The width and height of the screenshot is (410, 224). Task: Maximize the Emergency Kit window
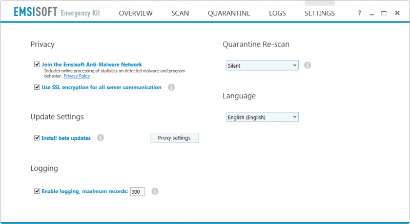(383, 13)
